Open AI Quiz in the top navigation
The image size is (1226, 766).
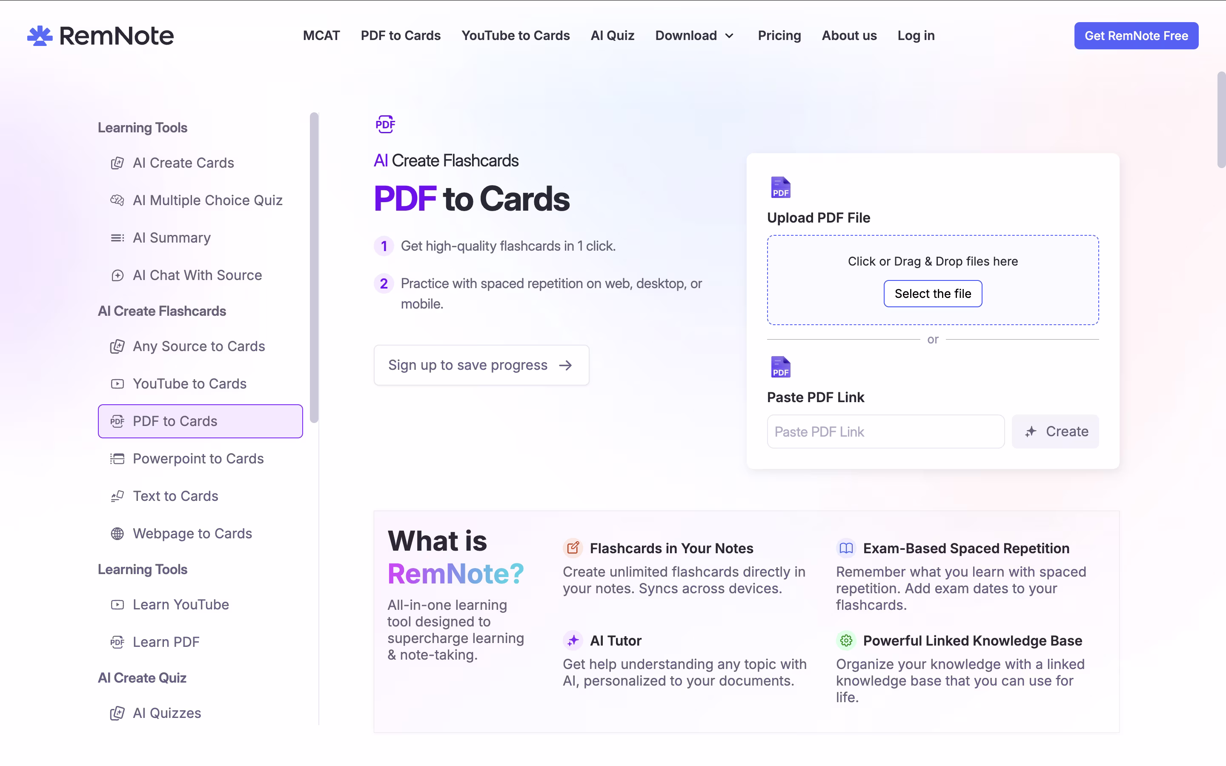(613, 35)
